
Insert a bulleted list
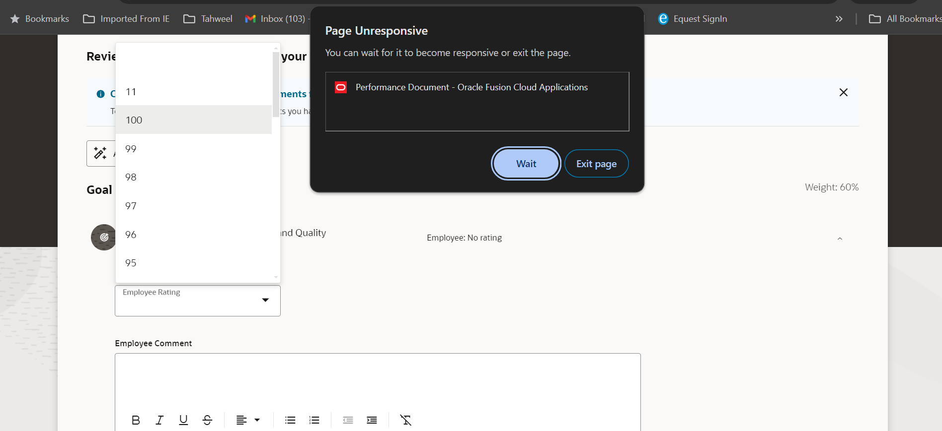290,420
